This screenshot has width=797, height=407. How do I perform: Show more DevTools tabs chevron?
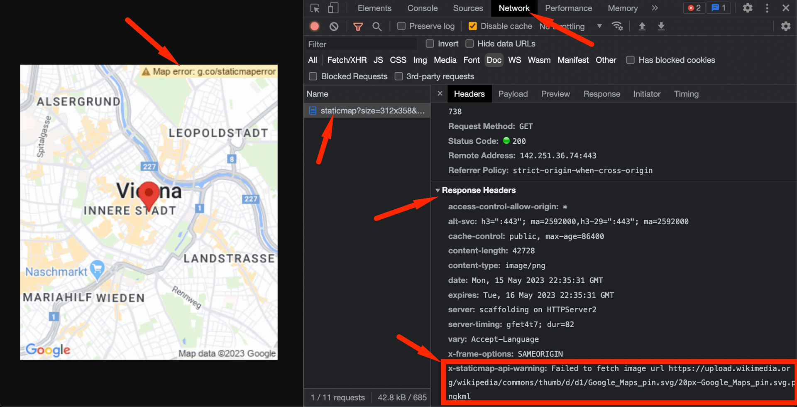click(x=655, y=8)
